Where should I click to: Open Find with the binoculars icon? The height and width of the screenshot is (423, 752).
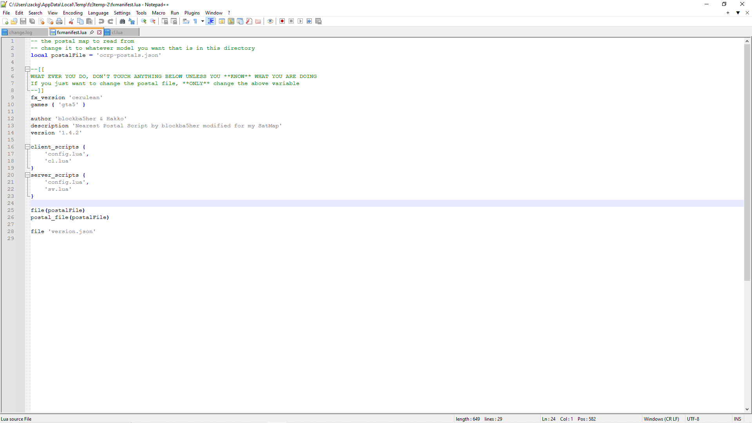(x=123, y=21)
